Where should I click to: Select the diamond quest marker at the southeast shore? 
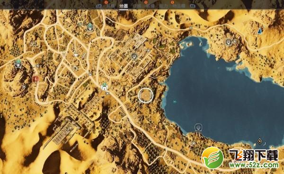point(260,140)
